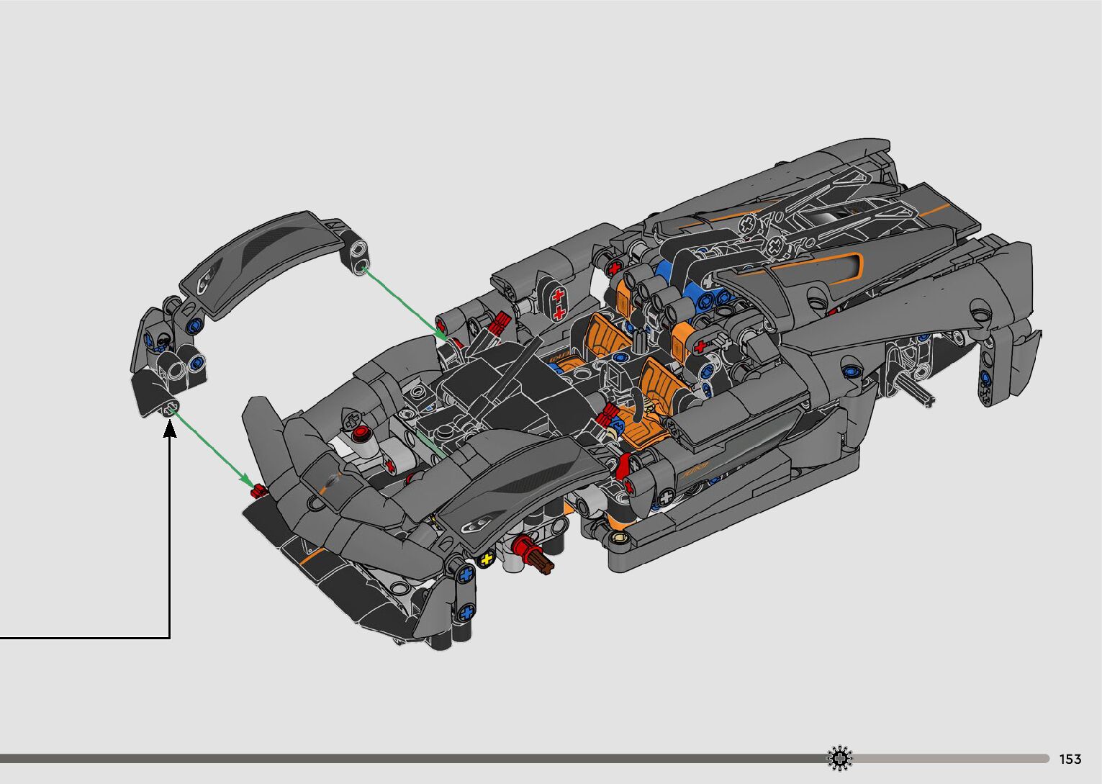Click the small red pin at the front-left fender
The height and width of the screenshot is (784, 1102).
(x=259, y=491)
